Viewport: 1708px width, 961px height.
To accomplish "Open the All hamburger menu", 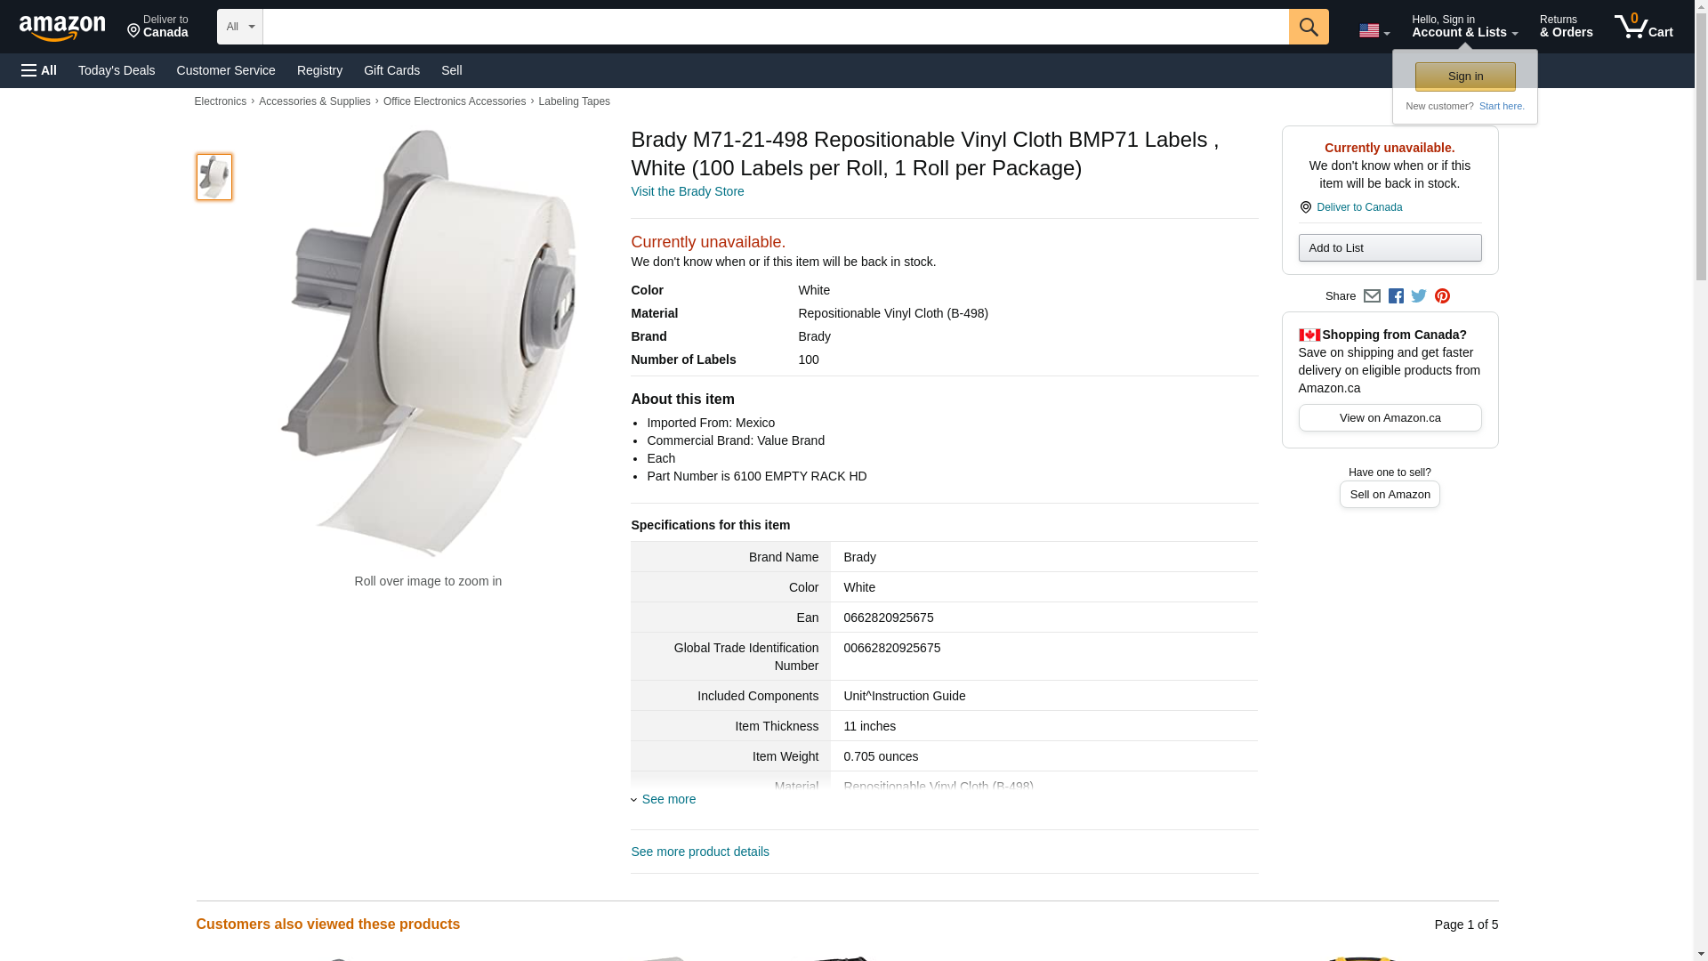I will click(x=39, y=70).
